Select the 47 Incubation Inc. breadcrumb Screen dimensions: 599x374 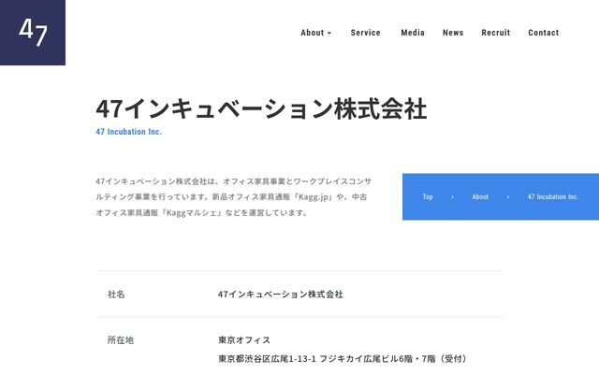tap(553, 197)
